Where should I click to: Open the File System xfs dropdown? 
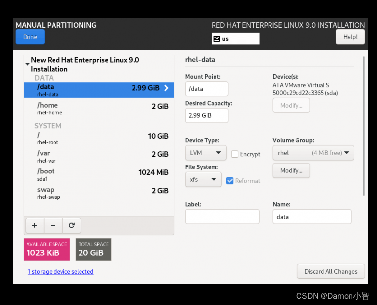203,179
